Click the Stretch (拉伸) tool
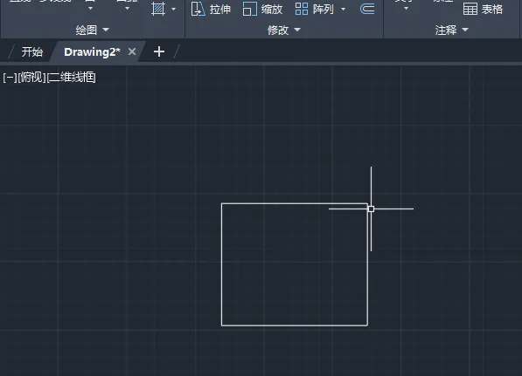Image resolution: width=522 pixels, height=376 pixels. point(211,9)
